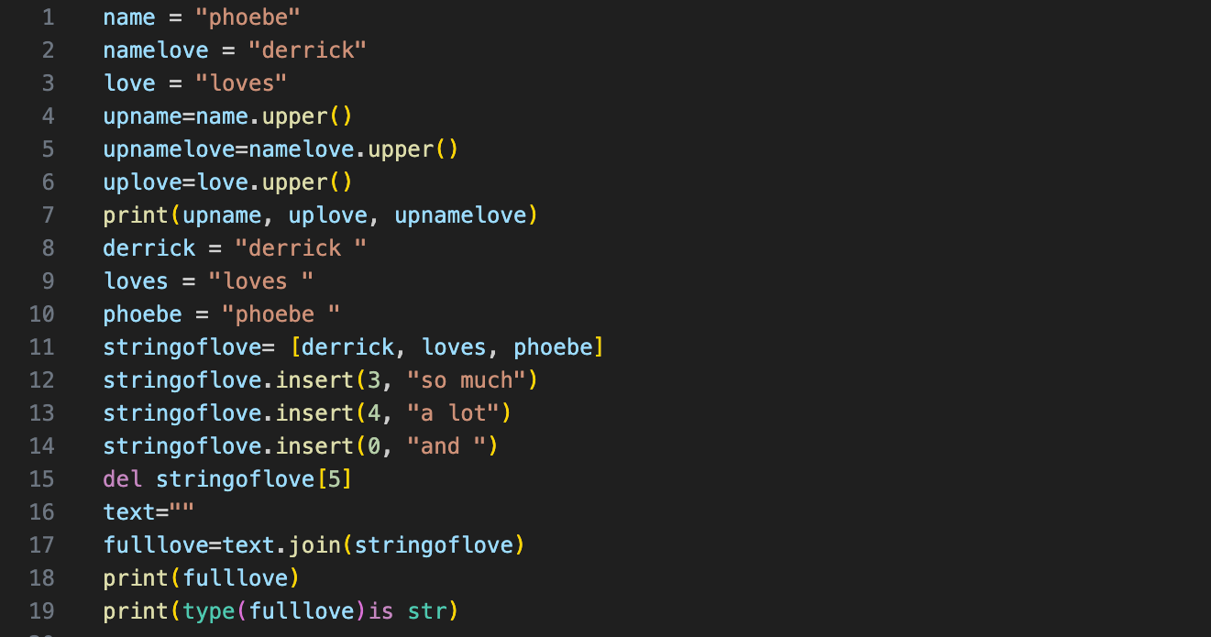Click the text variable on line 16
Image resolution: width=1211 pixels, height=637 pixels.
tap(128, 511)
